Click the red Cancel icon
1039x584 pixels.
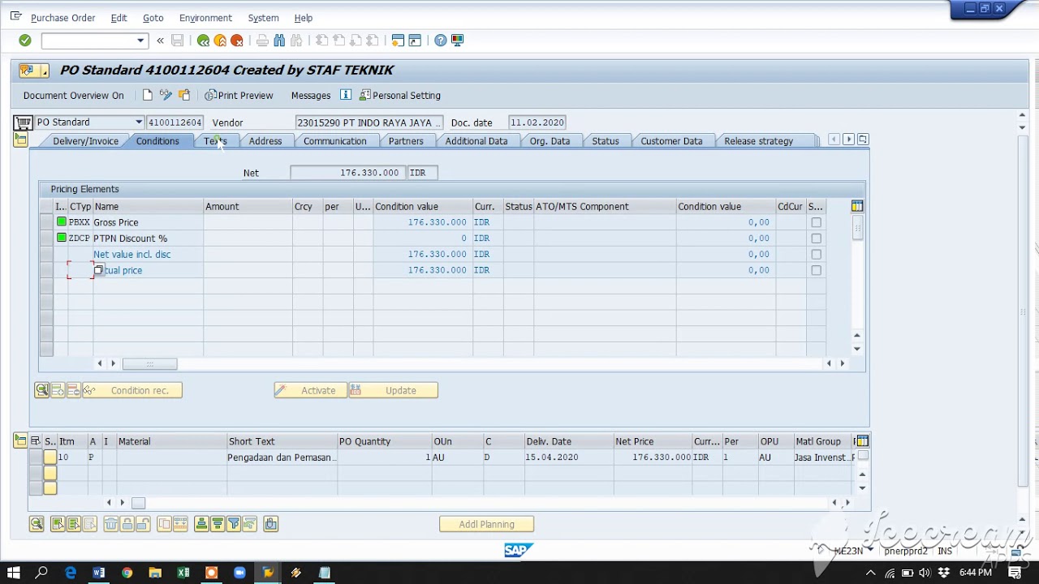[x=237, y=41]
